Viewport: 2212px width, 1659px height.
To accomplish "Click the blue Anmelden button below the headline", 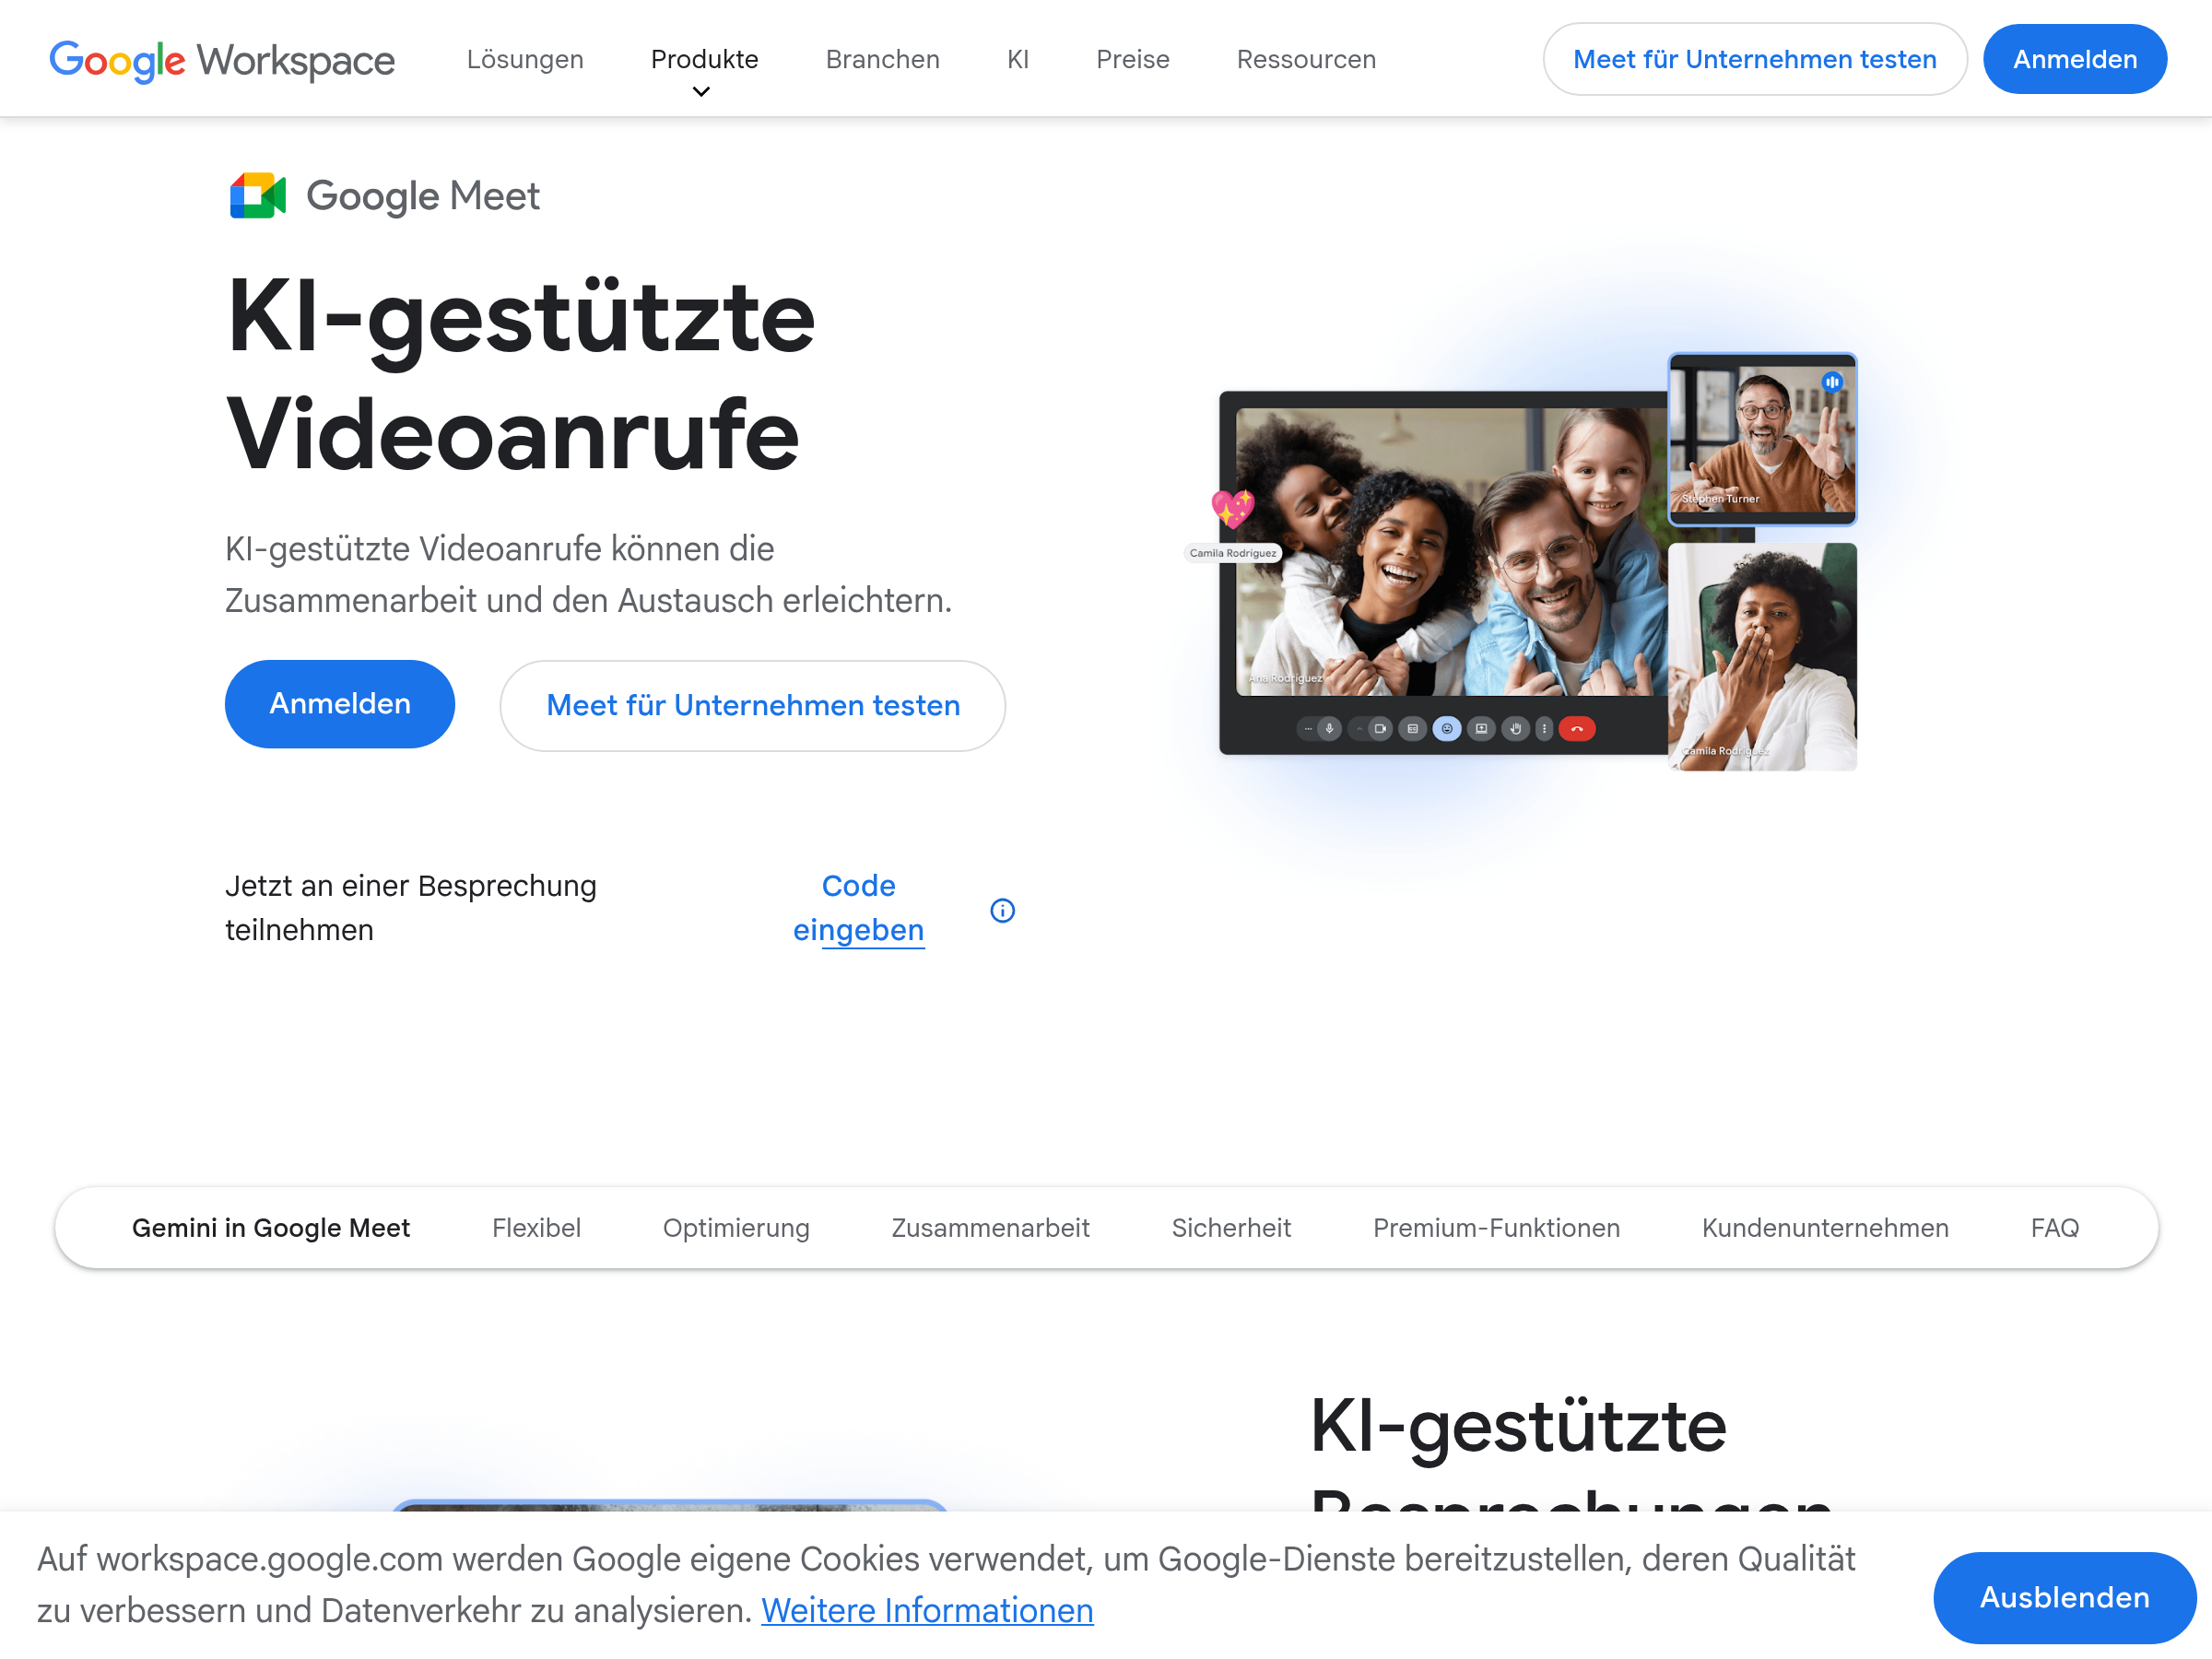I will click(340, 704).
